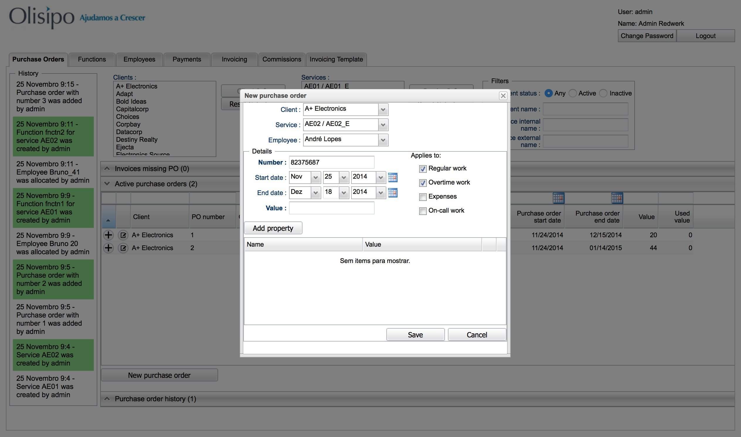Select Datacorp in the Clients list
Viewport: 741px width, 437px height.
tap(129, 132)
